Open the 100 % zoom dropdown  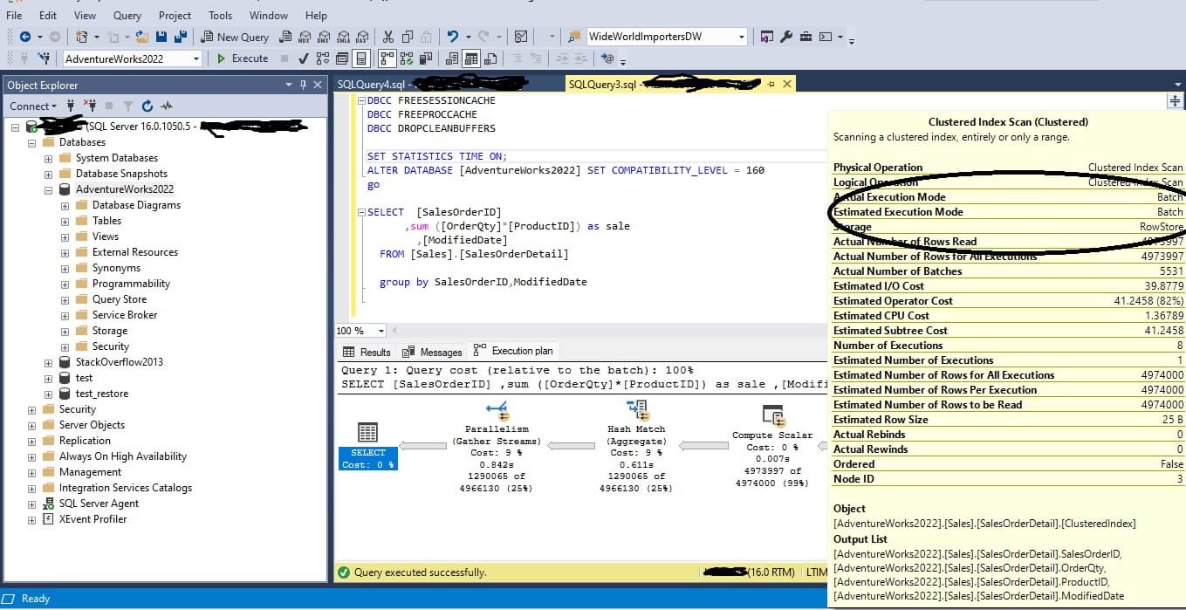coord(381,331)
